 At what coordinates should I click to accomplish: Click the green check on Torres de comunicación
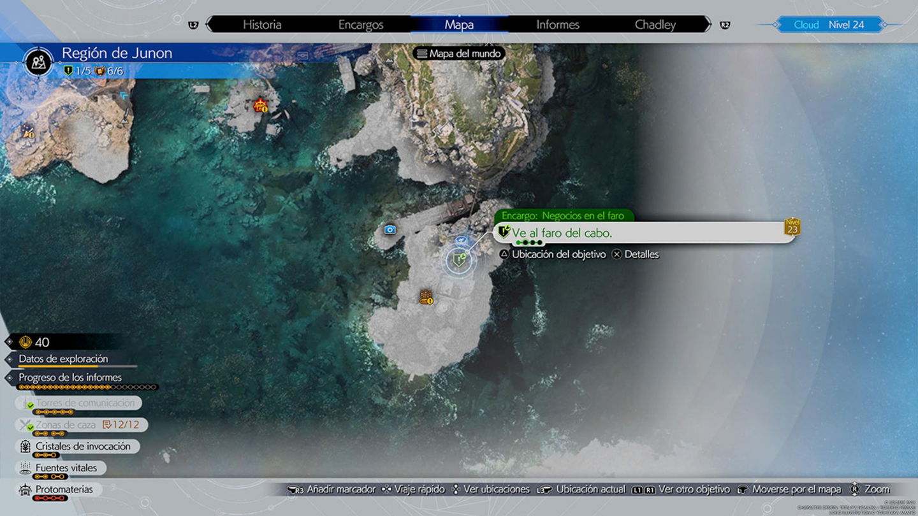[x=29, y=406]
